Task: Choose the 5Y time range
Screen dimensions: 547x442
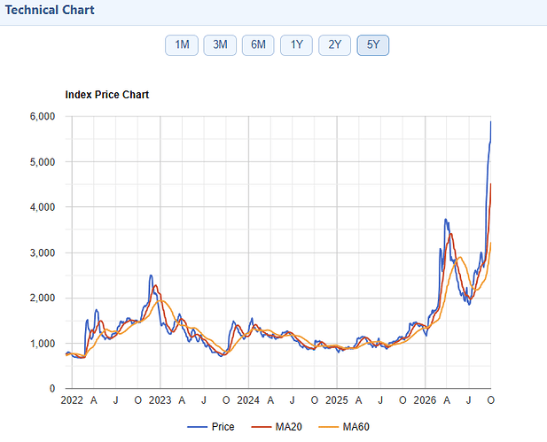Action: (x=373, y=45)
